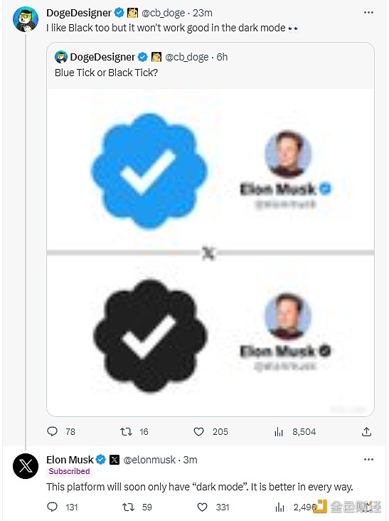
Task: Open @elonmusk handle link
Action: (149, 460)
